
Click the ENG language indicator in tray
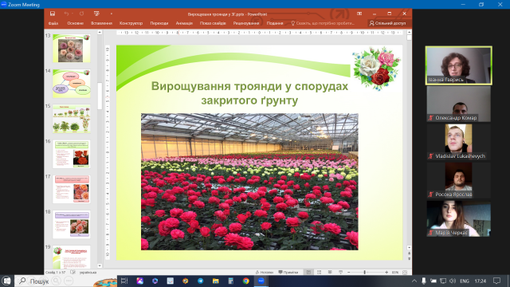point(465,281)
